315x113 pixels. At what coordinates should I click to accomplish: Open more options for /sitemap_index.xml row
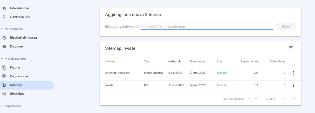click(x=293, y=73)
